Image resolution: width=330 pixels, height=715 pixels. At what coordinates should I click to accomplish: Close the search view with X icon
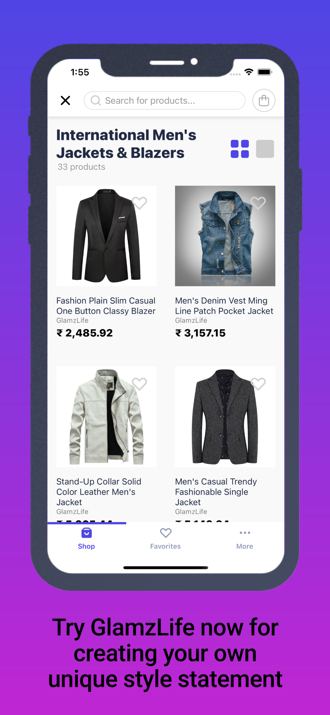click(65, 100)
